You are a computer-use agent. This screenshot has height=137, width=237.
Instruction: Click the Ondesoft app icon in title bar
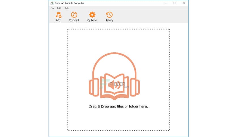click(52, 3)
